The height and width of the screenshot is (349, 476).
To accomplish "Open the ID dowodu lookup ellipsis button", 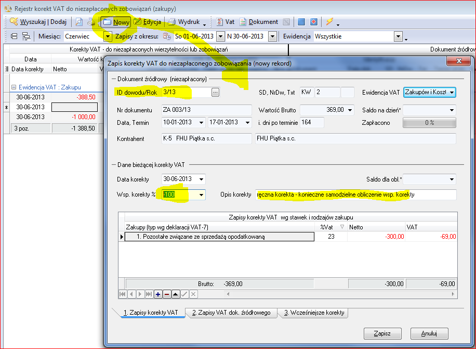I will (215, 93).
